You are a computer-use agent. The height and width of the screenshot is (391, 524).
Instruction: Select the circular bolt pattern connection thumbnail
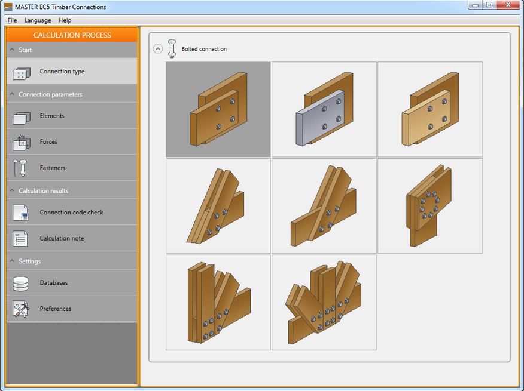(429, 206)
